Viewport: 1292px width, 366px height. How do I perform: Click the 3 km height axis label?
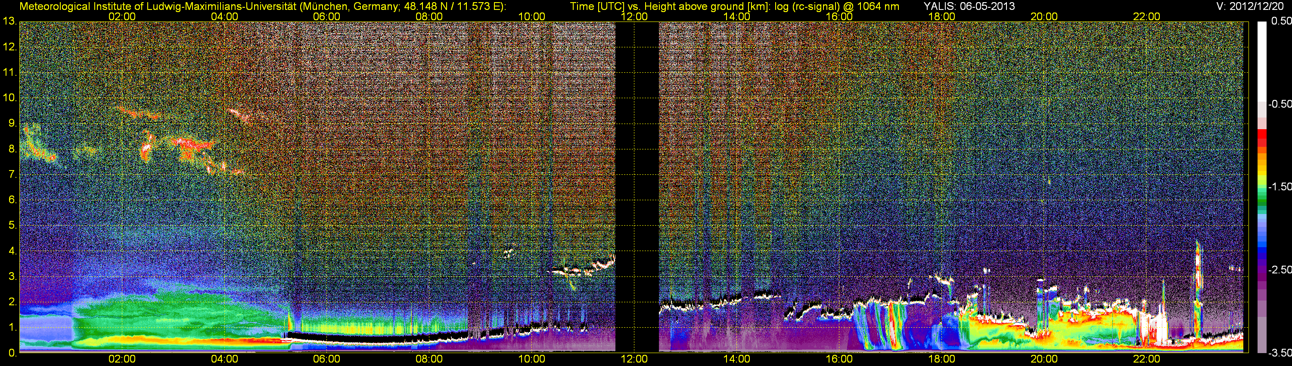point(12,276)
